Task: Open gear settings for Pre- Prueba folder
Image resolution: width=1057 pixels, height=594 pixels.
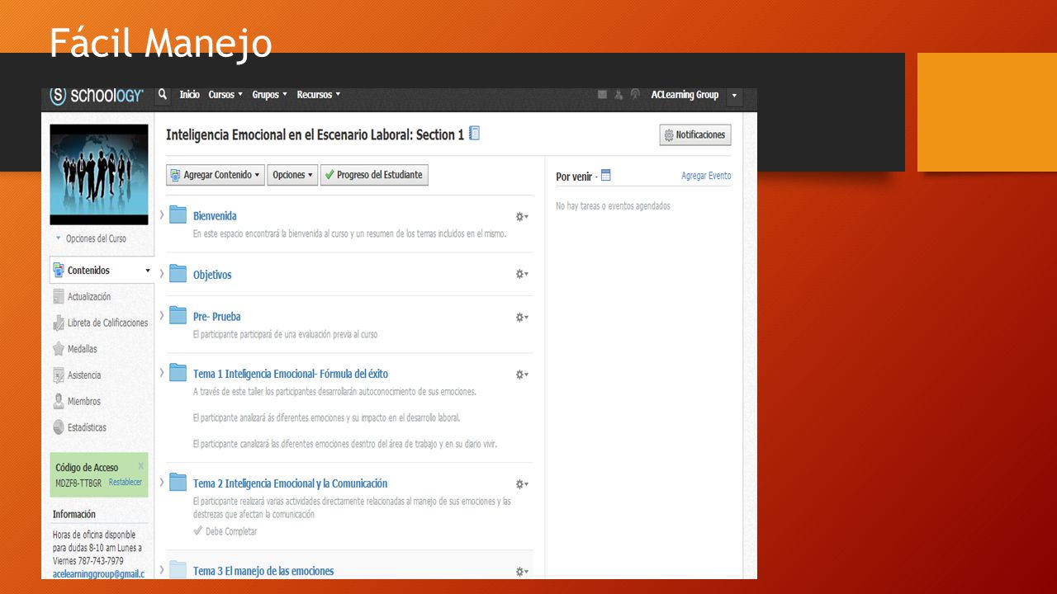Action: tap(522, 317)
